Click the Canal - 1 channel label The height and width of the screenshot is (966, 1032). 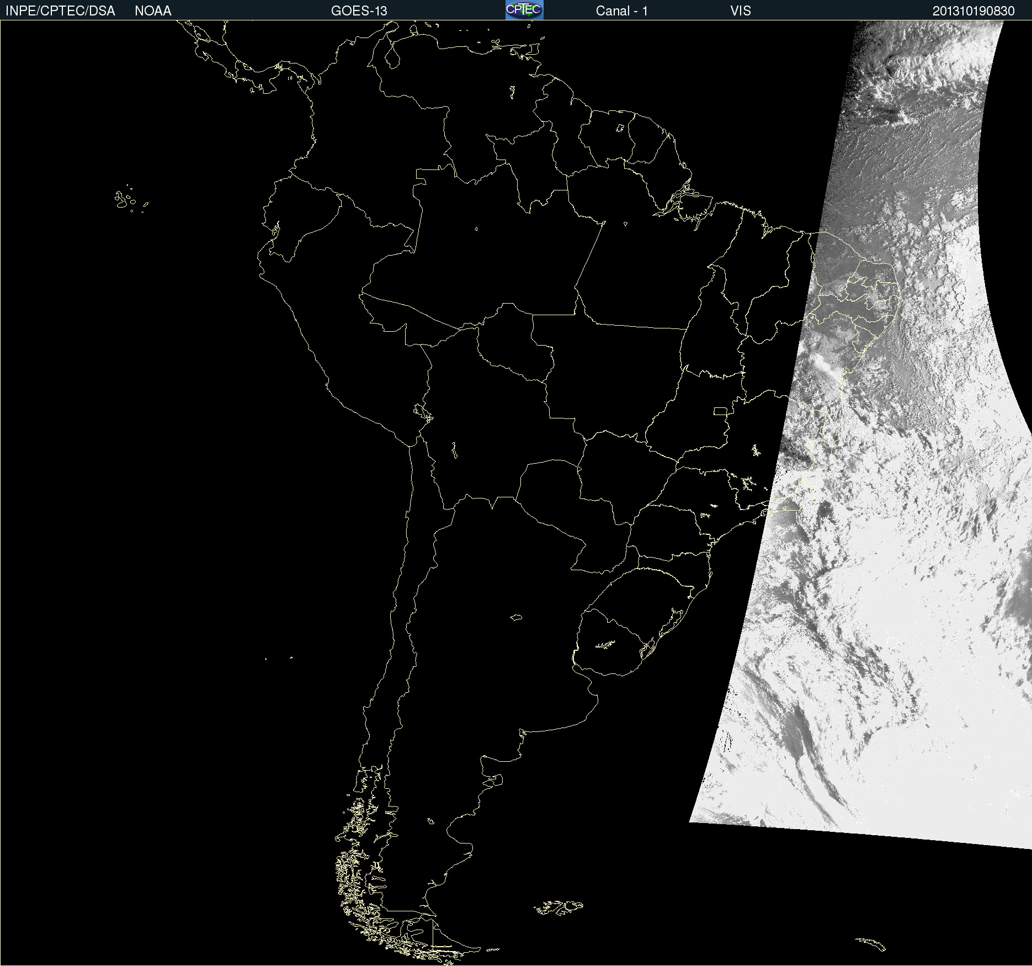(x=621, y=11)
